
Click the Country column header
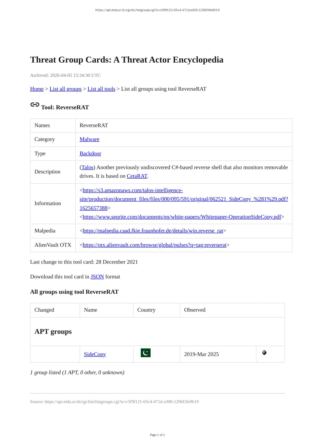coord(146,310)
